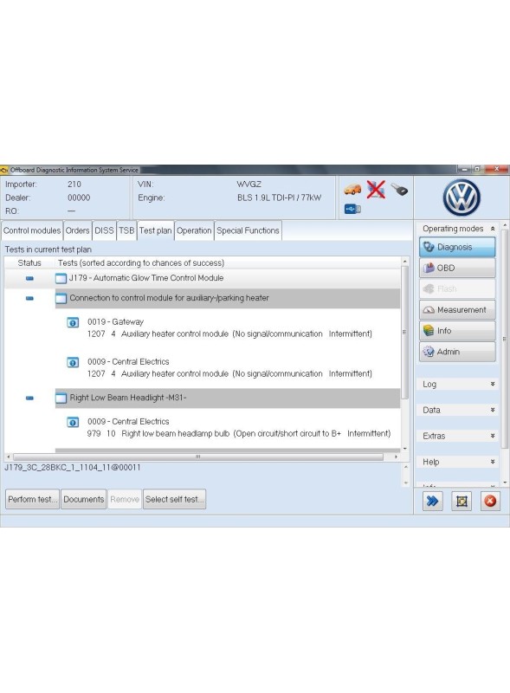Click the red-crossed network connection icon
Image resolution: width=510 pixels, height=693 pixels.
[376, 190]
